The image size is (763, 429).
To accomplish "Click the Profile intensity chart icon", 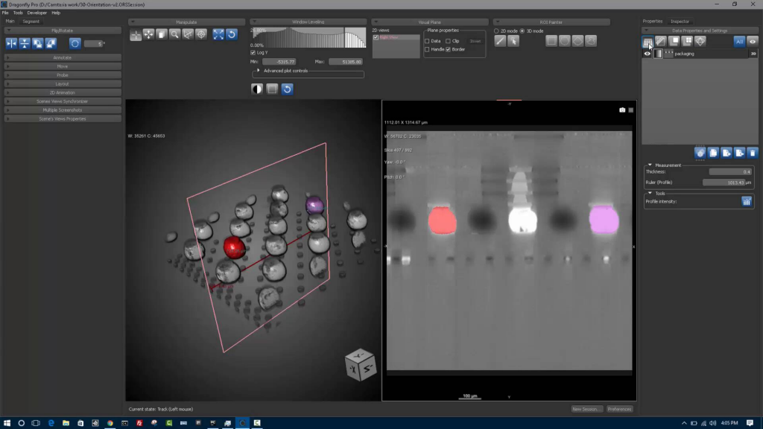I will [747, 201].
